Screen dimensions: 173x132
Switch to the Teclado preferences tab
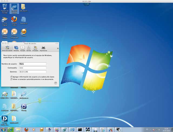click(x=23, y=48)
